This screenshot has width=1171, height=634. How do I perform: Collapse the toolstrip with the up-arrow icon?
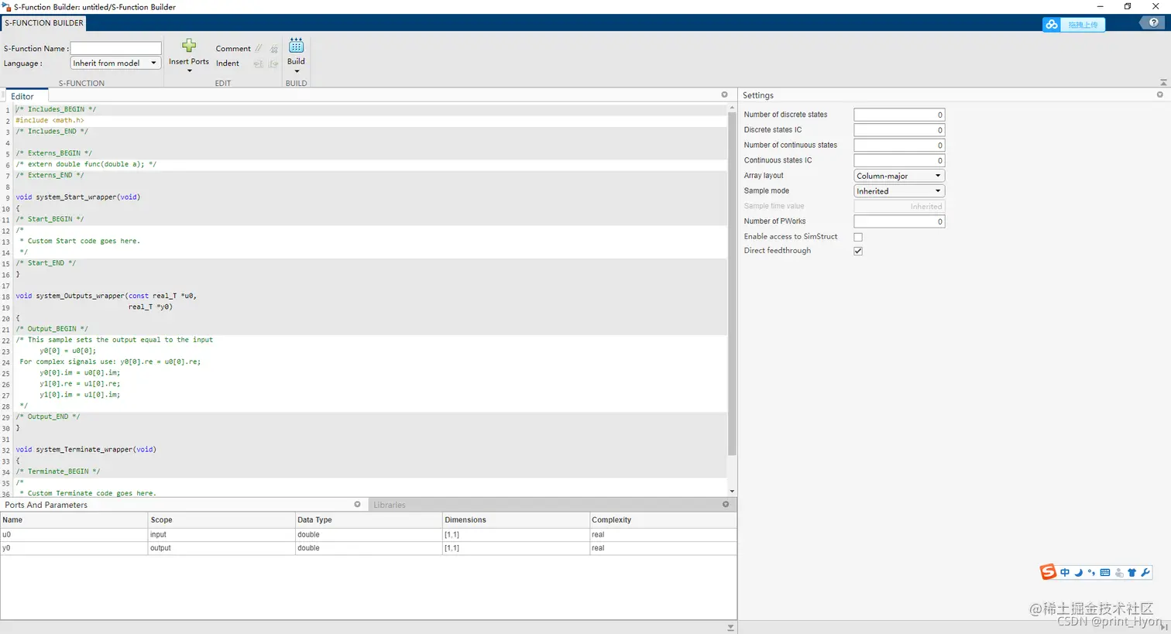[1163, 82]
